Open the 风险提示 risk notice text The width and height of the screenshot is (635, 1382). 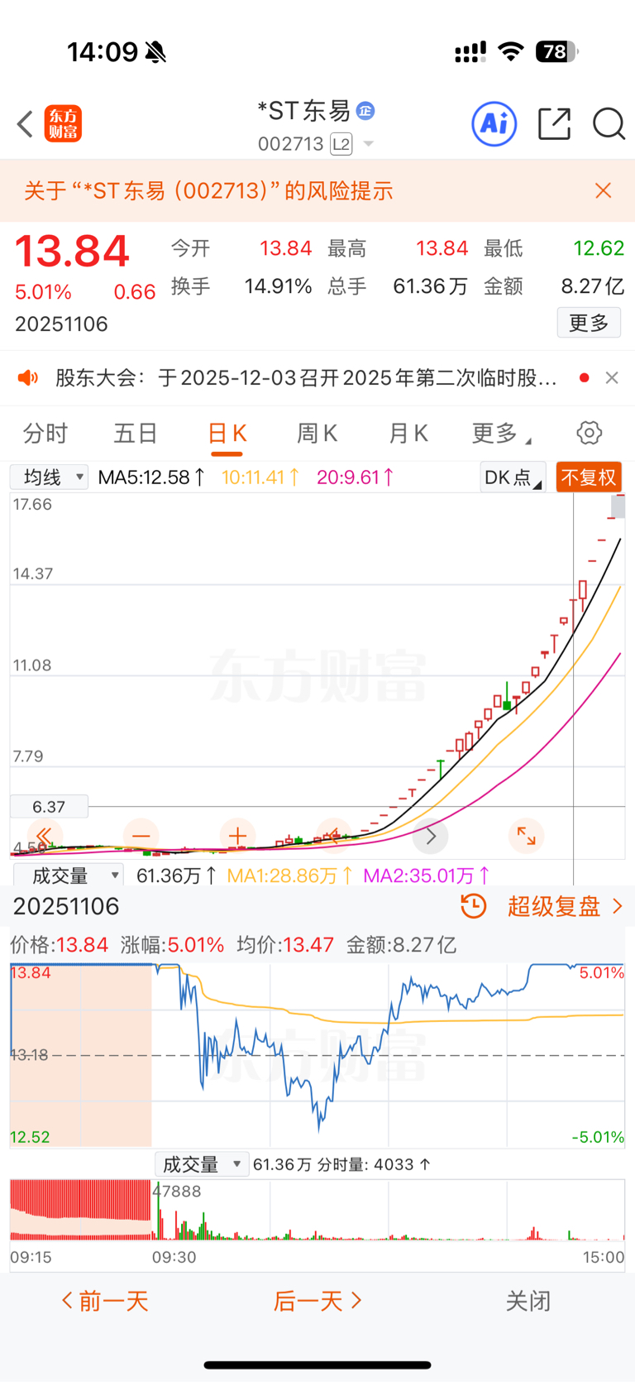[x=208, y=190]
